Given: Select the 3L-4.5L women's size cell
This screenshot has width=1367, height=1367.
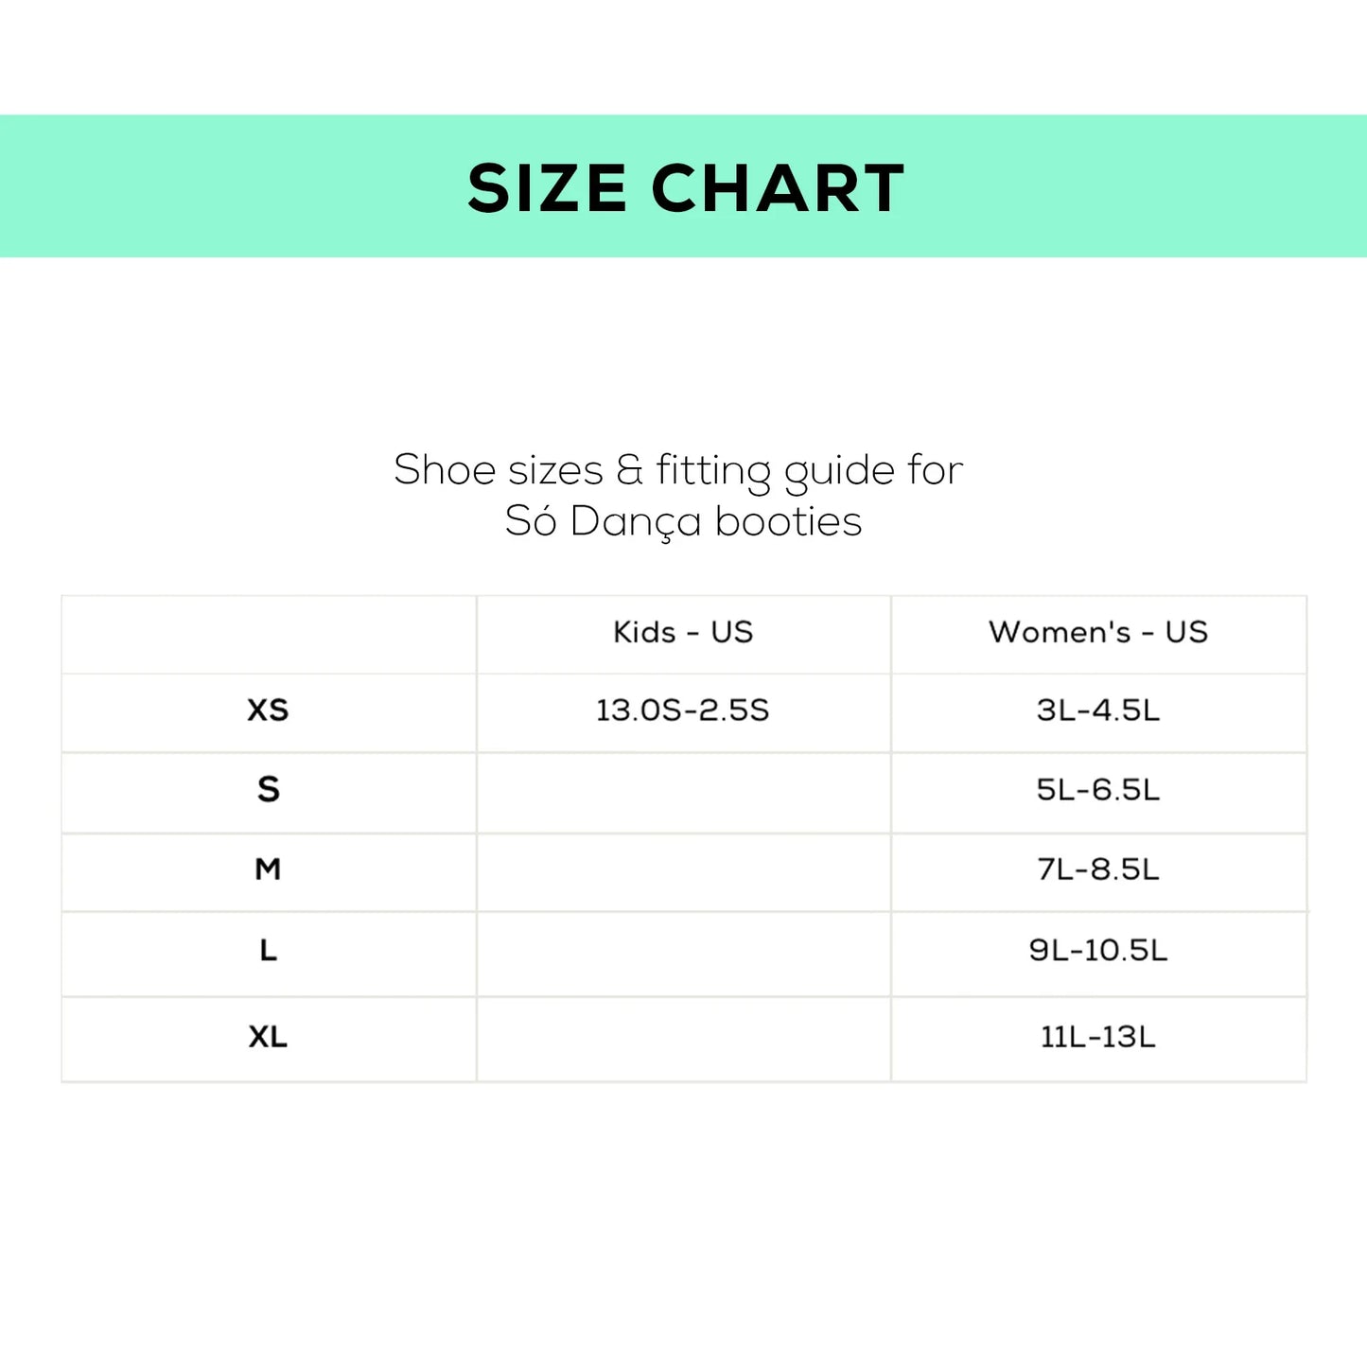Looking at the screenshot, I should [1098, 710].
